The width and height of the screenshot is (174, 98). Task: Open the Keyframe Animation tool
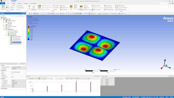coord(81,8)
